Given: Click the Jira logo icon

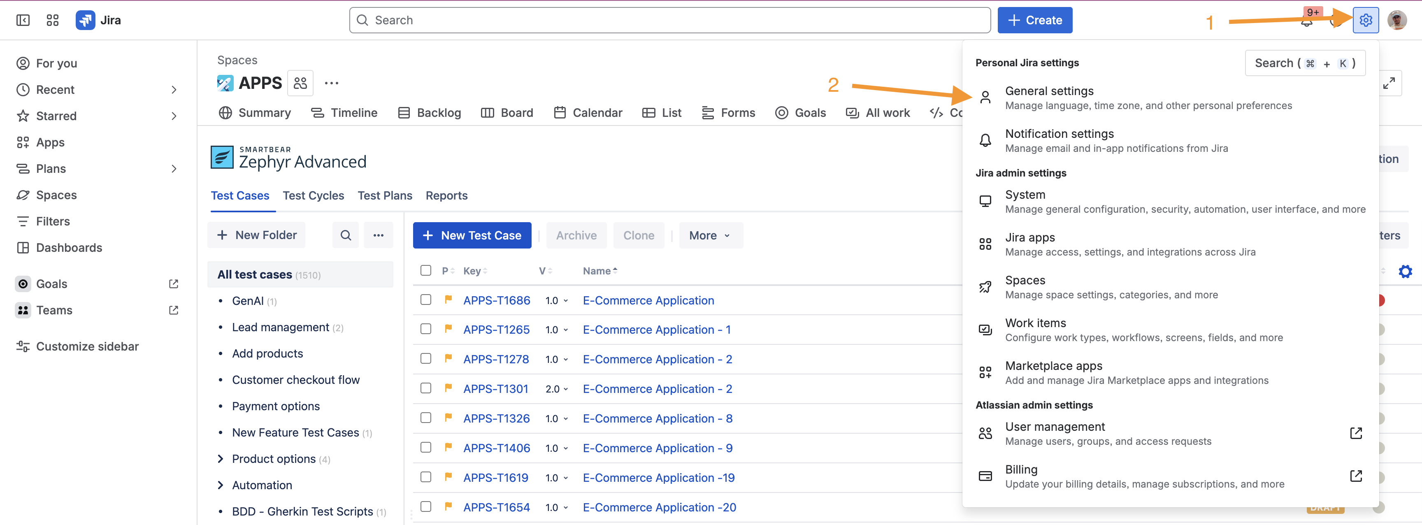Looking at the screenshot, I should coord(85,21).
